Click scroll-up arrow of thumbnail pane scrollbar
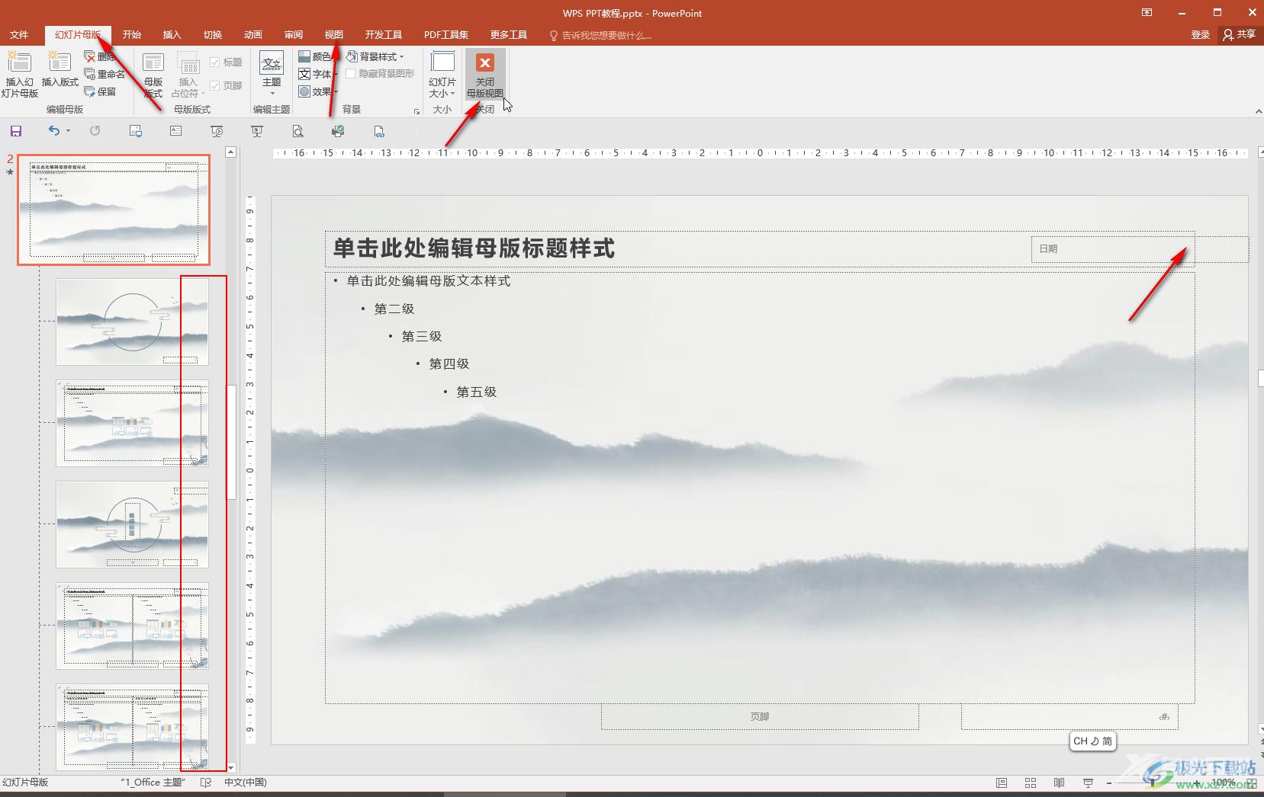This screenshot has width=1264, height=797. point(231,152)
